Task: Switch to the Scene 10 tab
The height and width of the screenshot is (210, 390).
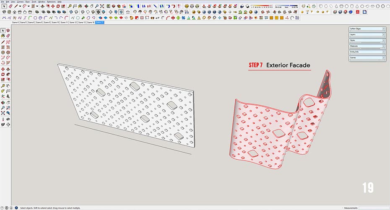Action: [56, 22]
